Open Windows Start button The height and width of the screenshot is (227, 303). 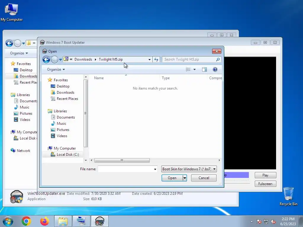point(8,221)
